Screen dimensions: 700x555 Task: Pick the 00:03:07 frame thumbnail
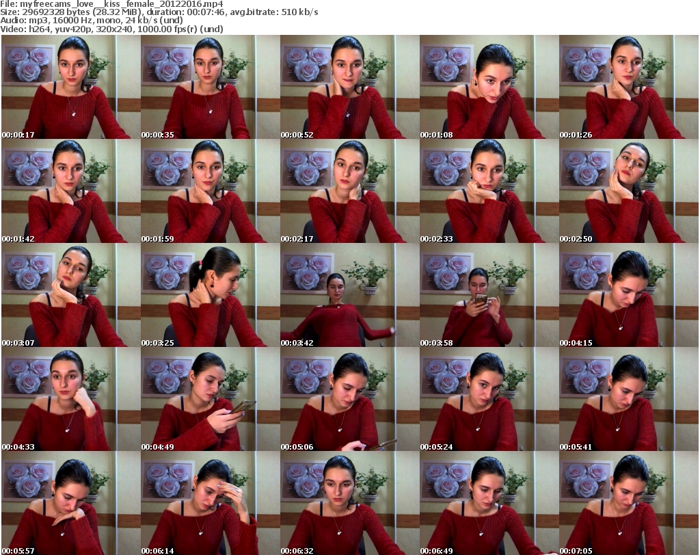click(x=71, y=296)
